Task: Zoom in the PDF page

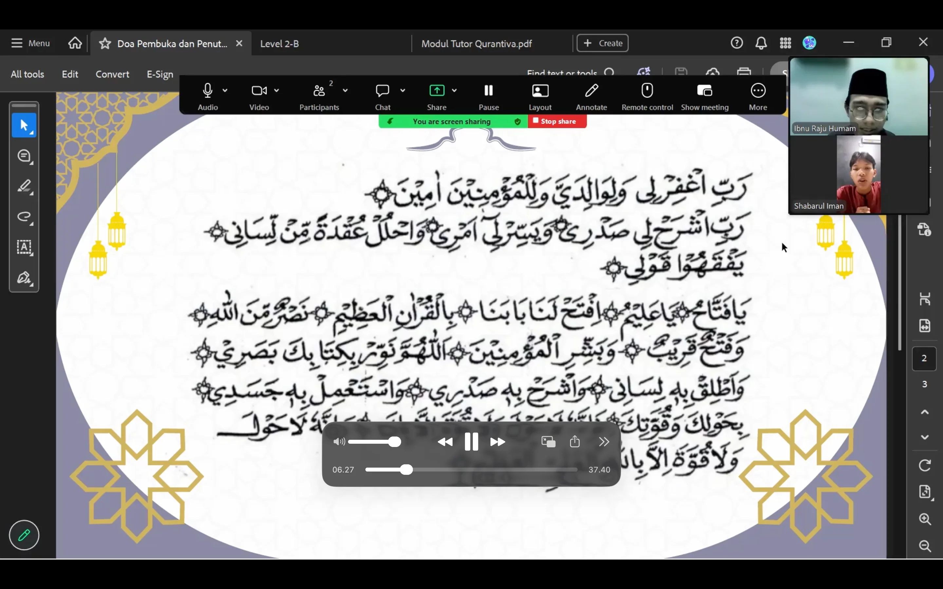Action: (x=925, y=519)
